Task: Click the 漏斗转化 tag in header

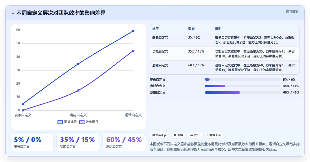Action: click(292, 12)
